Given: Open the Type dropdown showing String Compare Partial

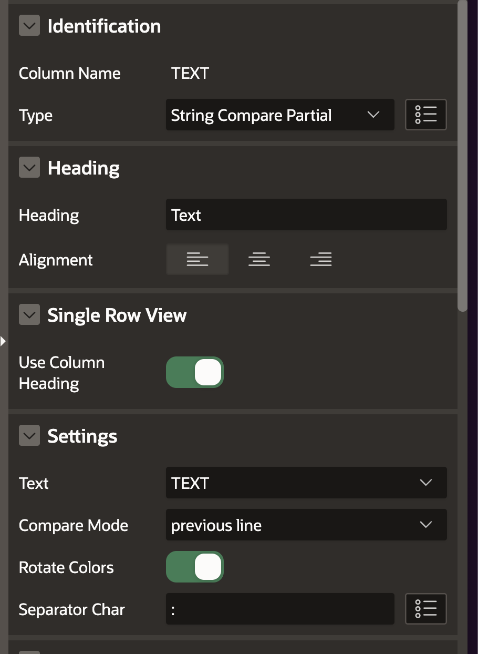Looking at the screenshot, I should click(279, 115).
